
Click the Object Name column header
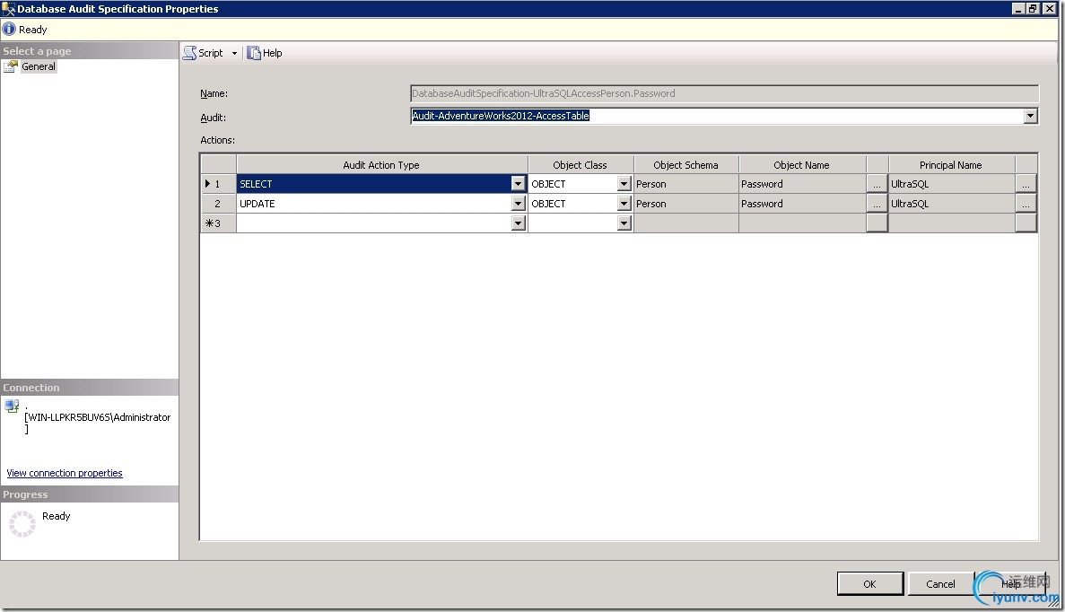802,164
